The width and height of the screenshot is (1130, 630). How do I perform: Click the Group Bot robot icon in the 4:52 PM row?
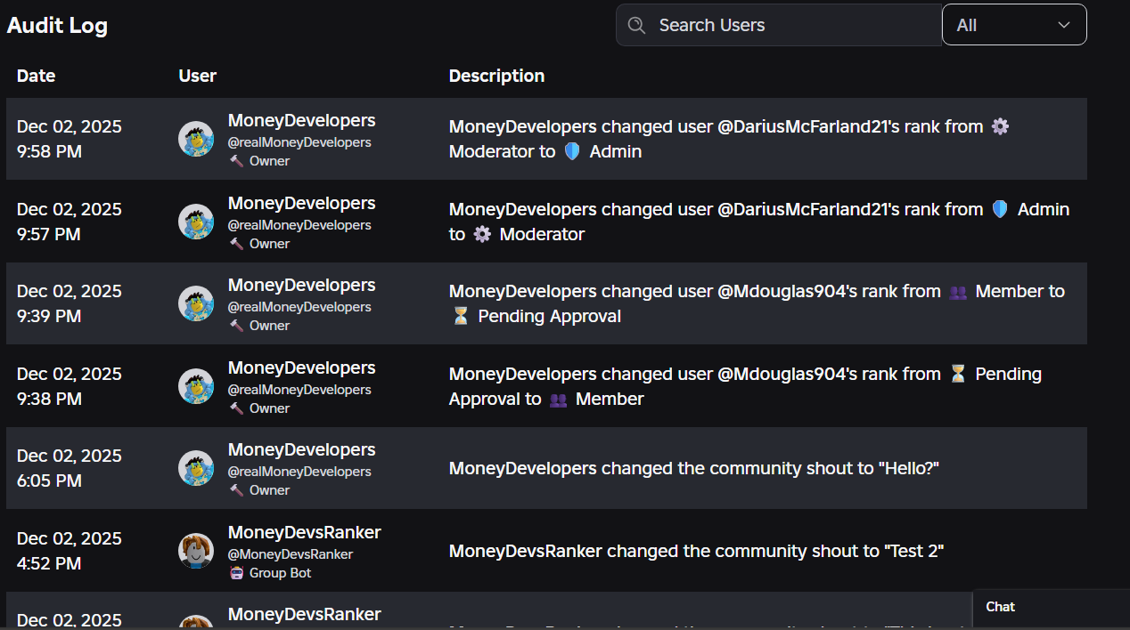pyautogui.click(x=236, y=573)
